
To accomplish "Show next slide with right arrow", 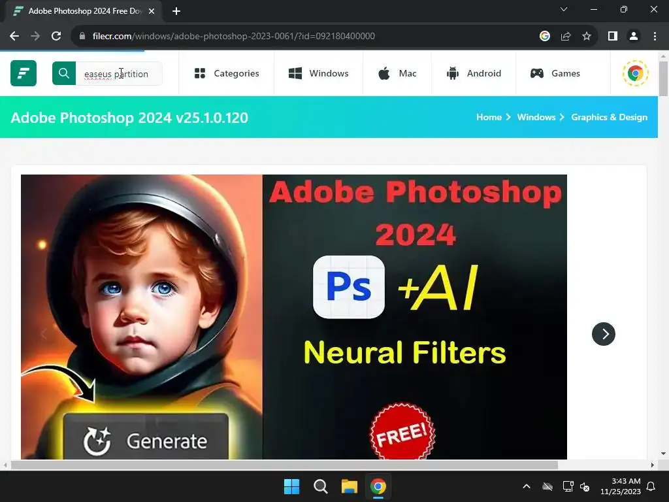I will click(x=604, y=334).
